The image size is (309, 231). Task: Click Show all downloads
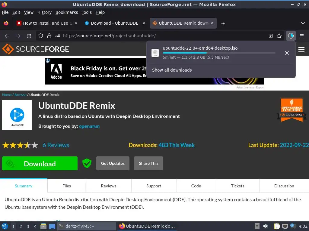click(x=172, y=70)
